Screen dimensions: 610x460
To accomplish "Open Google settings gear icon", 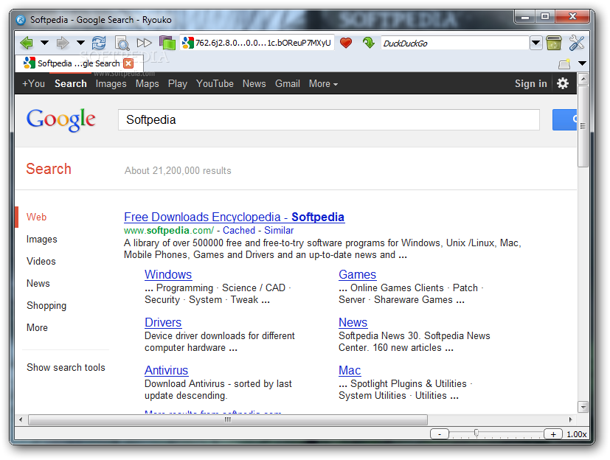I will click(563, 83).
